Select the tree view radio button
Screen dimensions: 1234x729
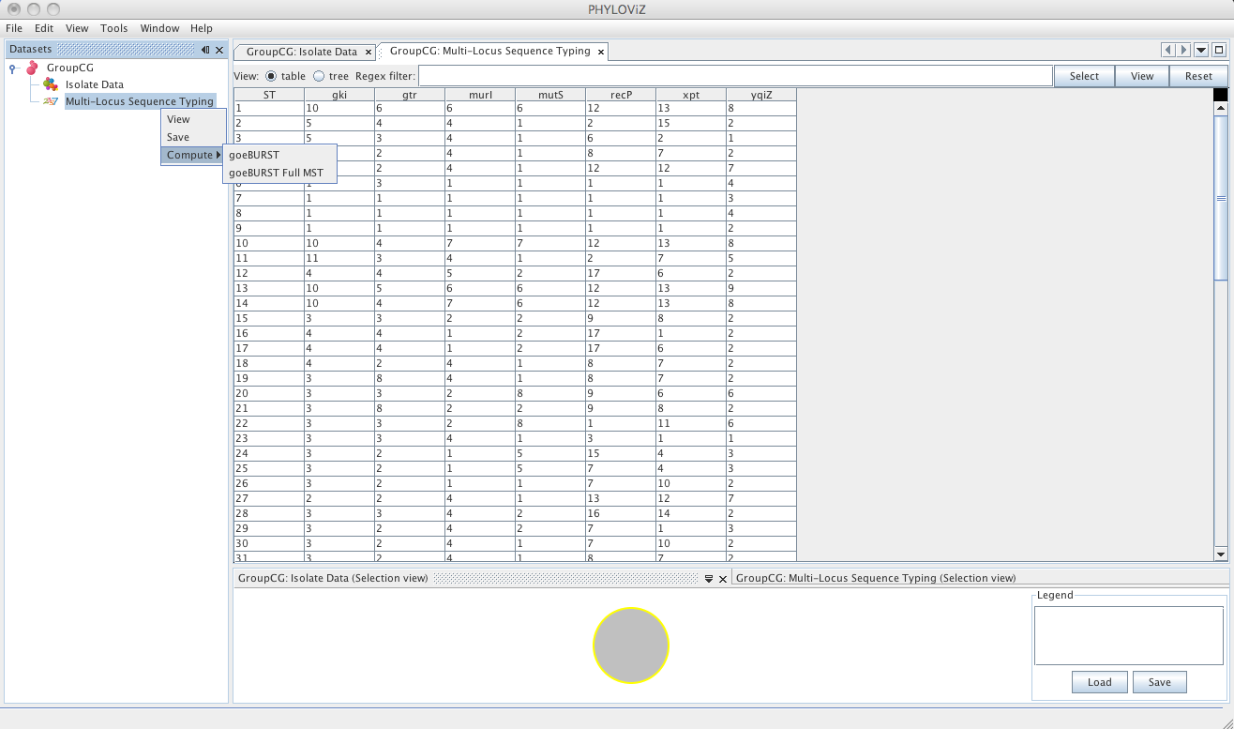click(319, 76)
